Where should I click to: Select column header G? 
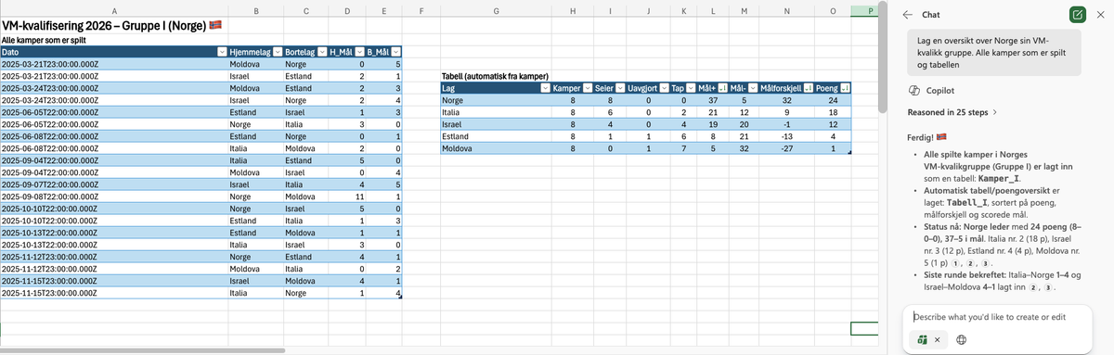tap(496, 10)
